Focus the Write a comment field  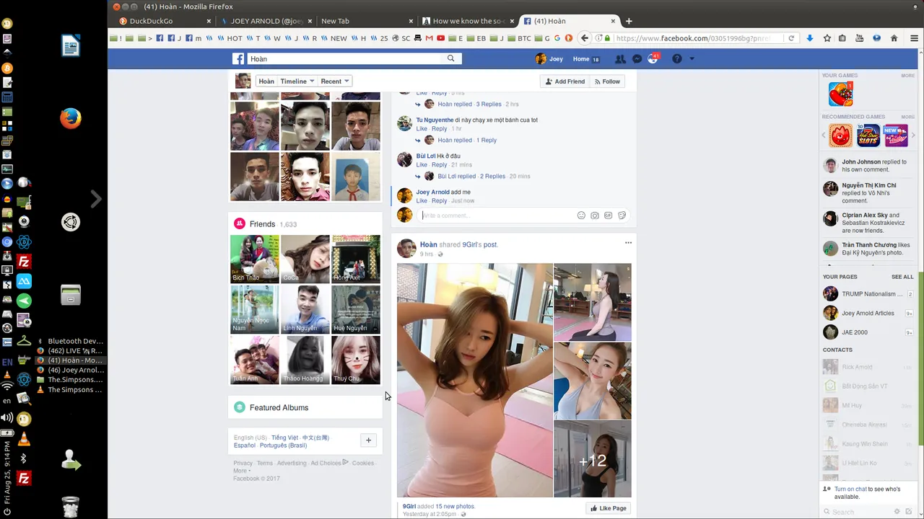(497, 215)
